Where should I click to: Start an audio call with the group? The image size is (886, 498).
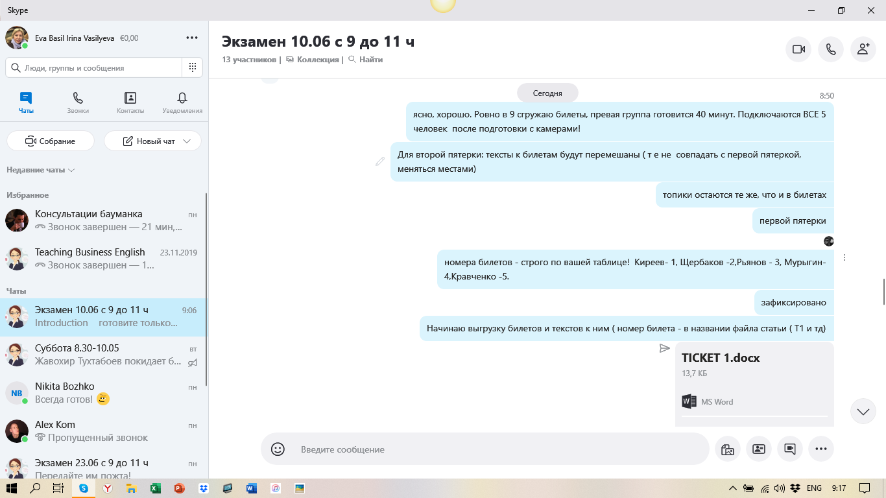pyautogui.click(x=831, y=49)
